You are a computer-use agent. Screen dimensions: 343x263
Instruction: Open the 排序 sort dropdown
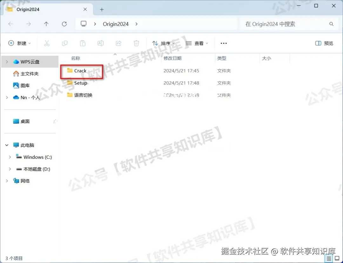point(163,43)
